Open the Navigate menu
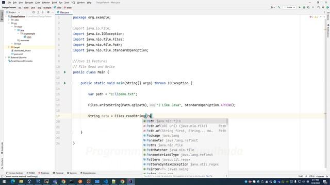This screenshot has height=185, width=330. [x=29, y=3]
